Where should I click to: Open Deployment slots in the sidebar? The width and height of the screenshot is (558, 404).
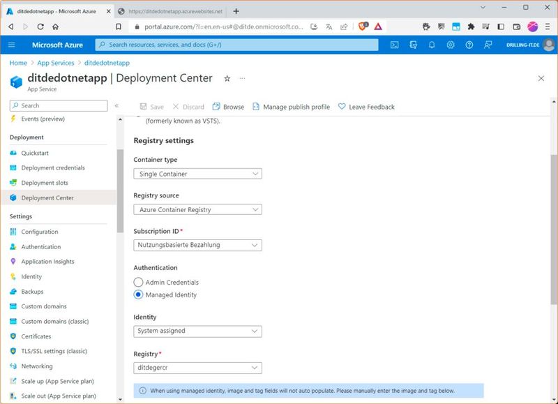45,183
